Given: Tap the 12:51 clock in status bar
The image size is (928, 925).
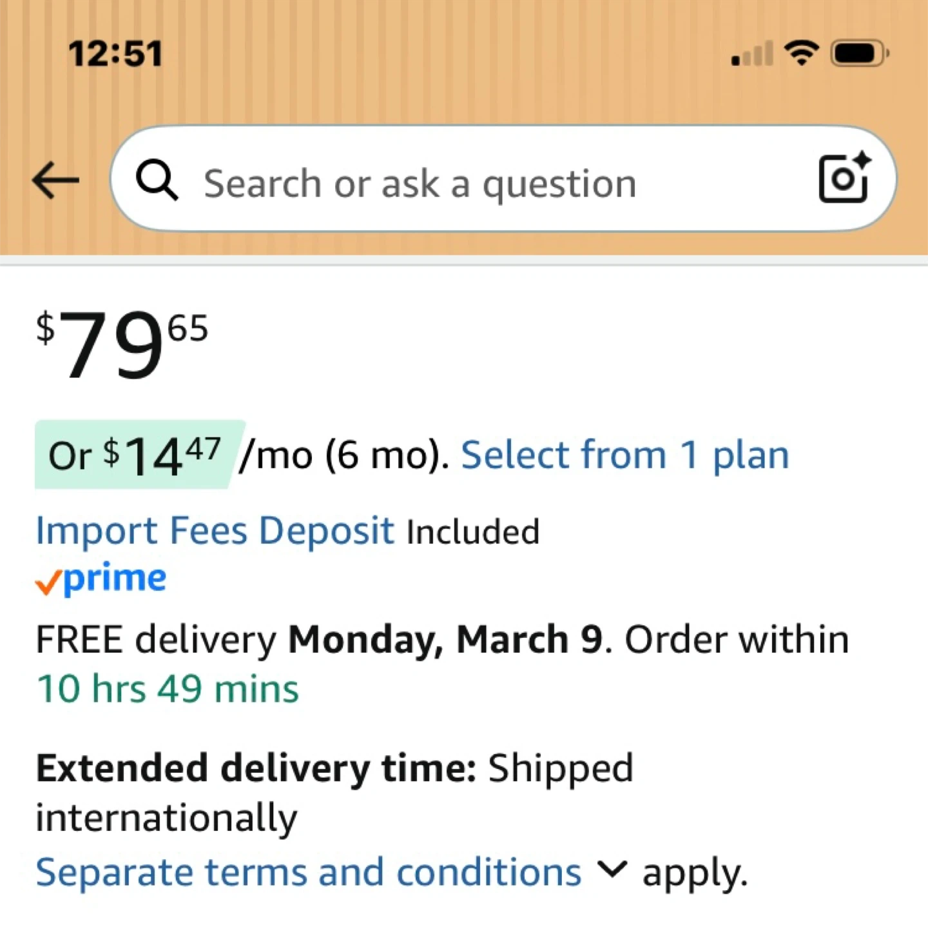Looking at the screenshot, I should click(115, 54).
